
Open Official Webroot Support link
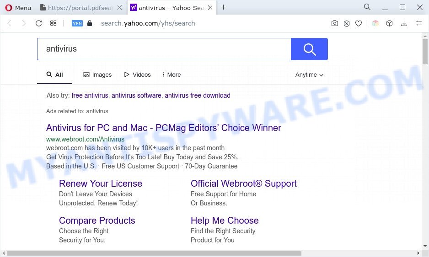tap(243, 184)
